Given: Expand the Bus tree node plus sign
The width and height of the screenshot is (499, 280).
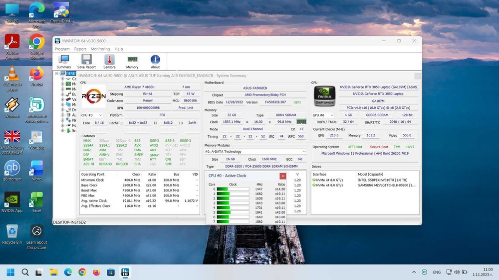Looking at the screenshot, I should click(x=62, y=94).
